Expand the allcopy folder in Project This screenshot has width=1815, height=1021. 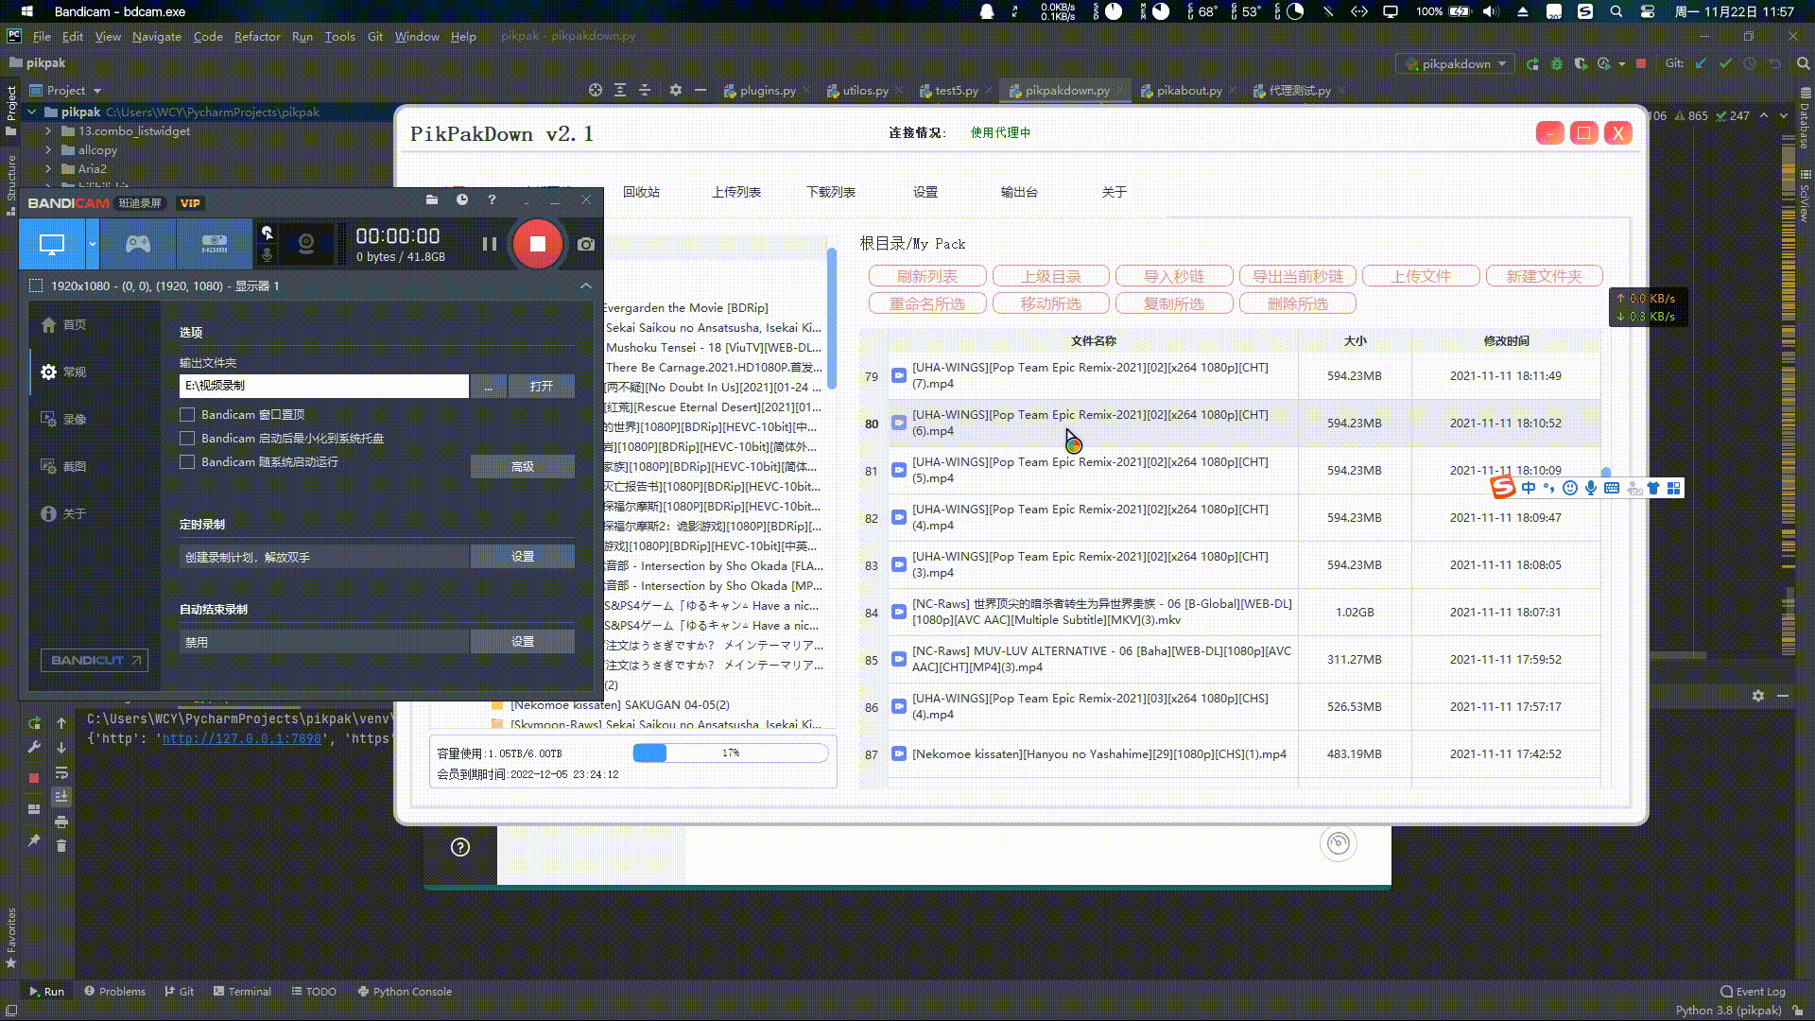coord(48,149)
